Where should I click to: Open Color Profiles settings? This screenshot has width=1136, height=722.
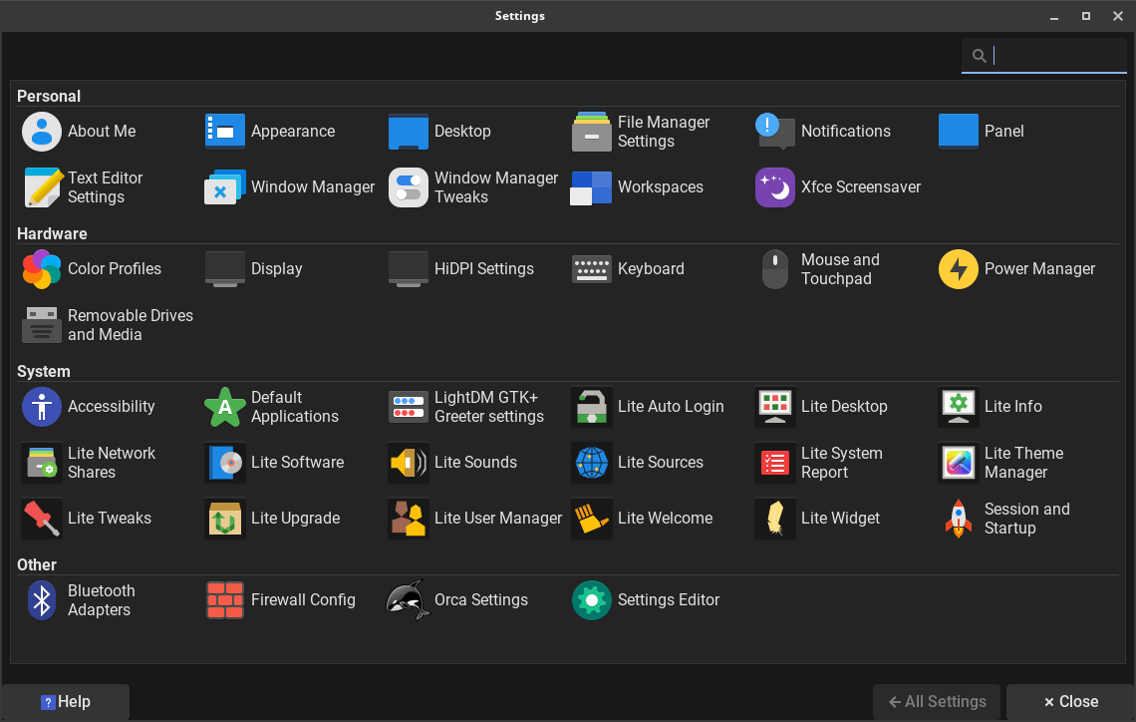pyautogui.click(x=92, y=269)
